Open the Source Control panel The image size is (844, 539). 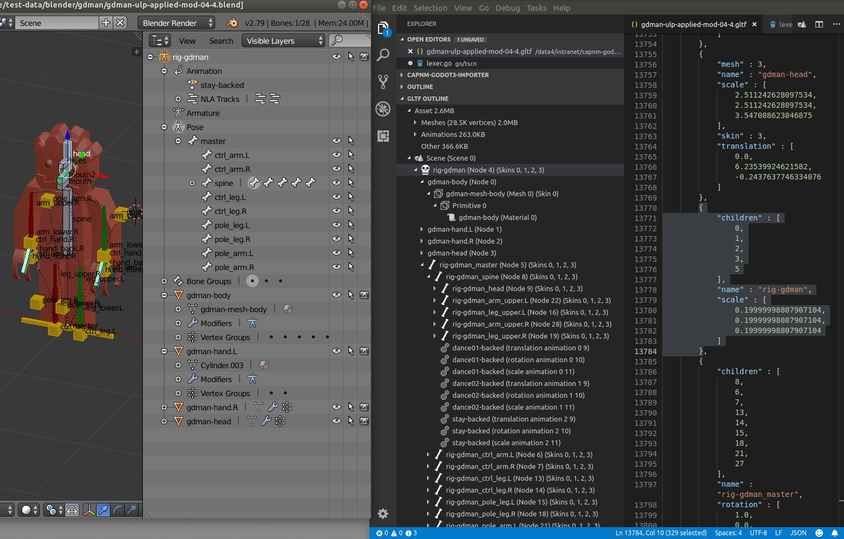coord(383,82)
